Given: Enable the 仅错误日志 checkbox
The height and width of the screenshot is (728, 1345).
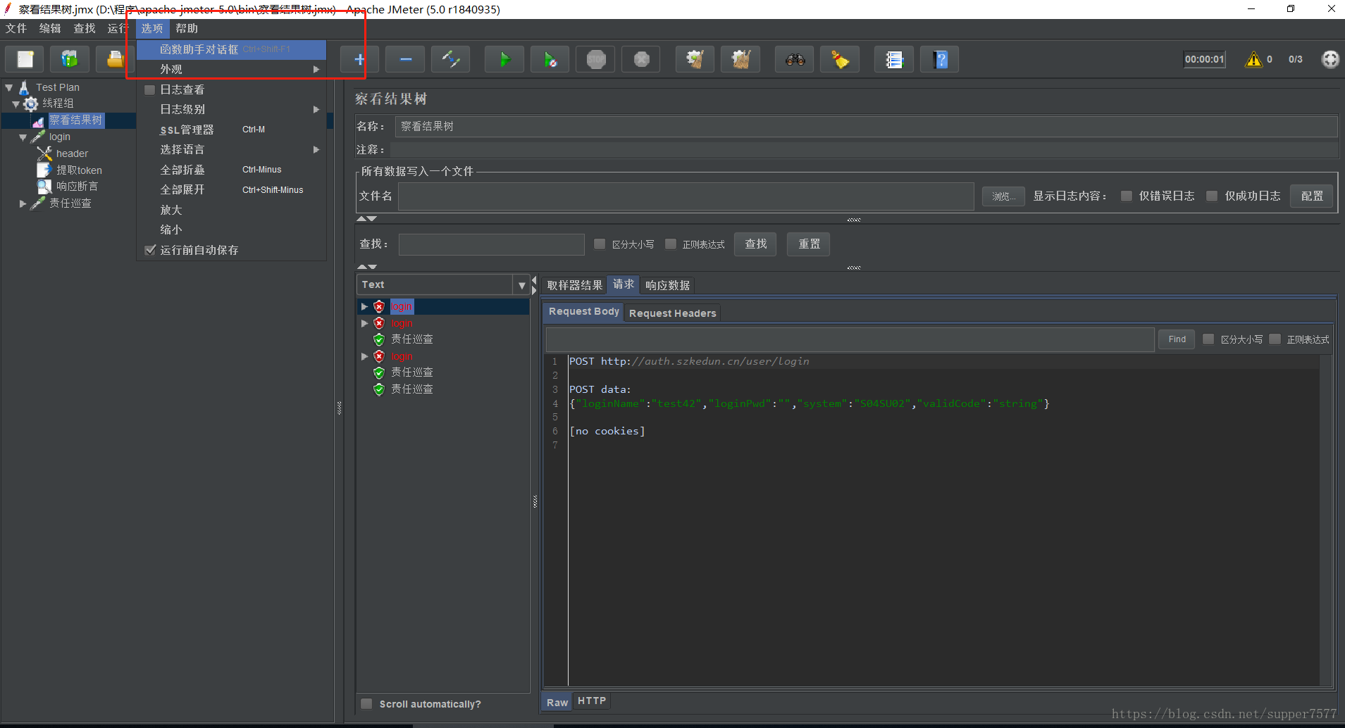Looking at the screenshot, I should point(1127,196).
